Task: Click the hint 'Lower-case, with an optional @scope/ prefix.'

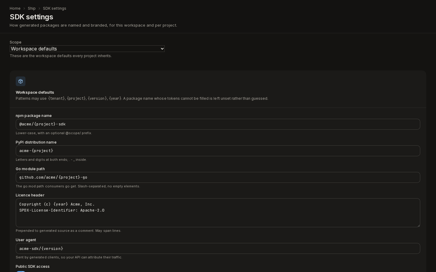Action: tap(54, 133)
